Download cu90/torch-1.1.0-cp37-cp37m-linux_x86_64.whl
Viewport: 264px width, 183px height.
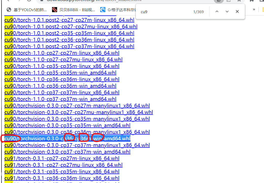point(62,93)
